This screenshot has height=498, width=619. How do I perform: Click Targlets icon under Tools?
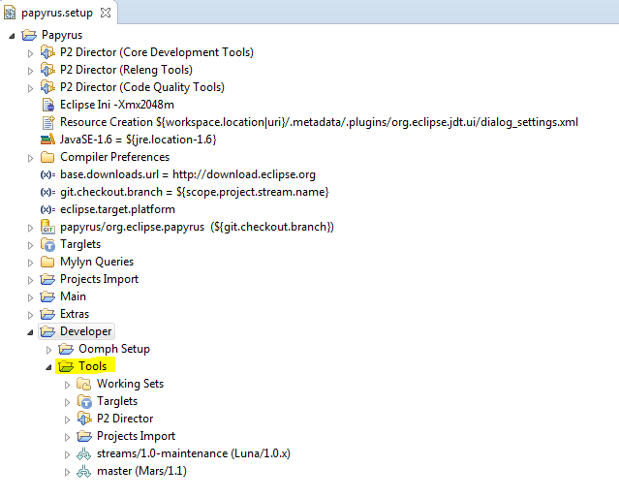pyautogui.click(x=84, y=401)
